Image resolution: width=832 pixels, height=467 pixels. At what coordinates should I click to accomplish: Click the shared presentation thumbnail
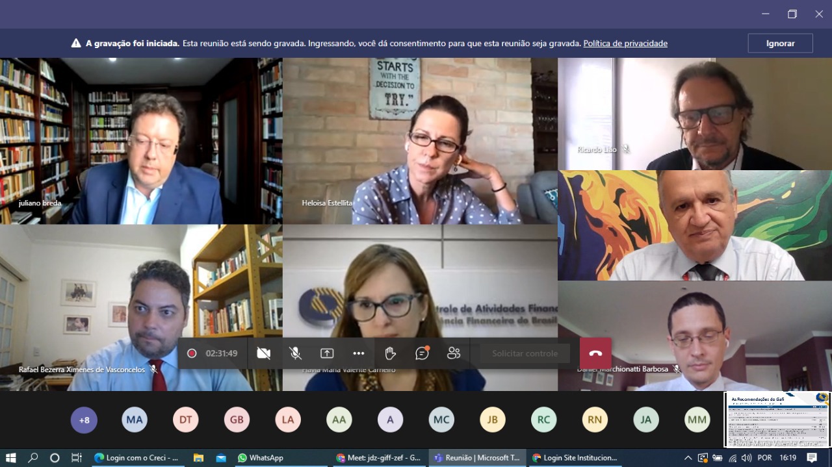pyautogui.click(x=777, y=420)
